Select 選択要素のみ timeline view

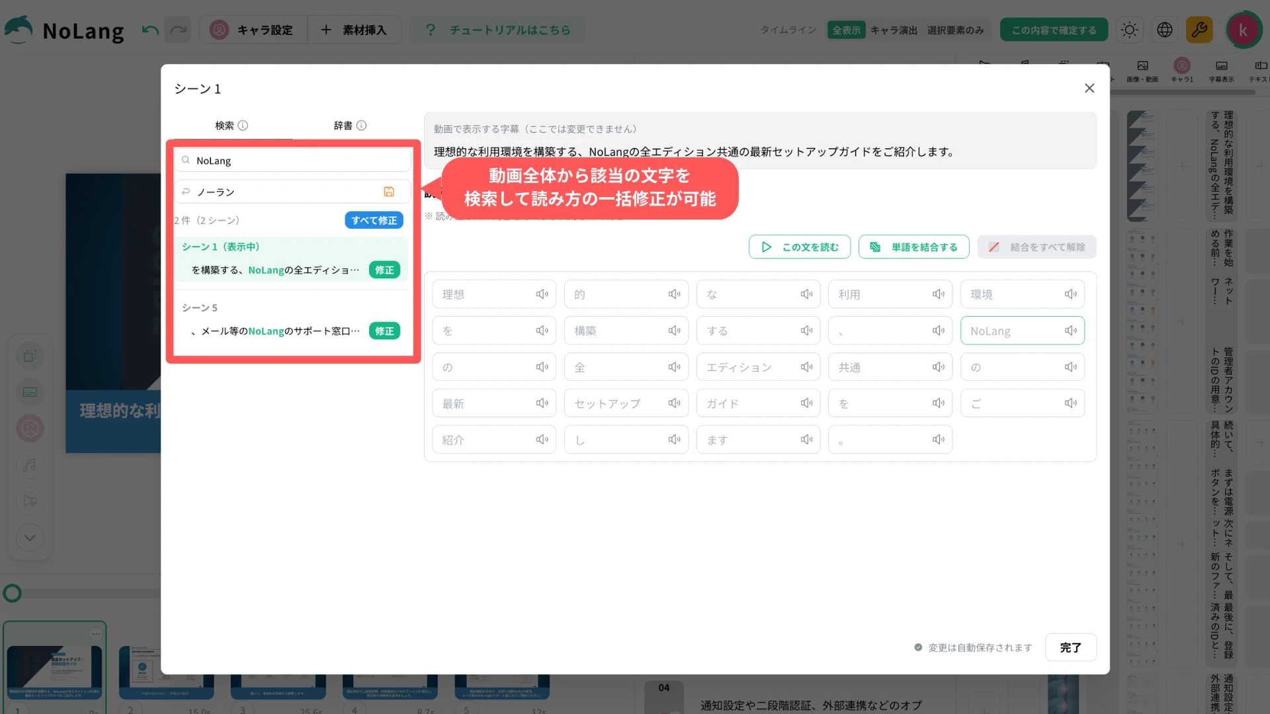(x=955, y=30)
